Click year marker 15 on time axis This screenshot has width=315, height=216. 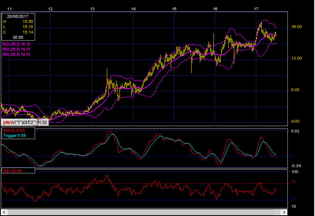pyautogui.click(x=174, y=9)
